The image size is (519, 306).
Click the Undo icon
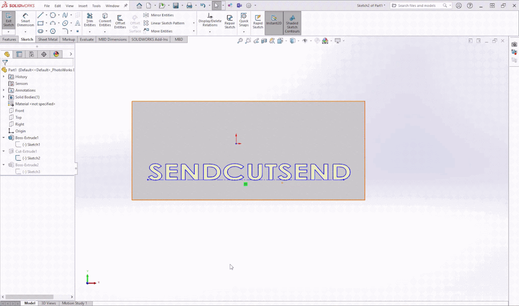tap(203, 6)
